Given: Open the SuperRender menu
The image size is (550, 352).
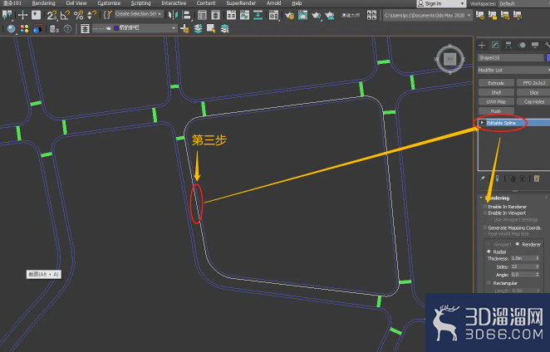Looking at the screenshot, I should pos(241,3).
